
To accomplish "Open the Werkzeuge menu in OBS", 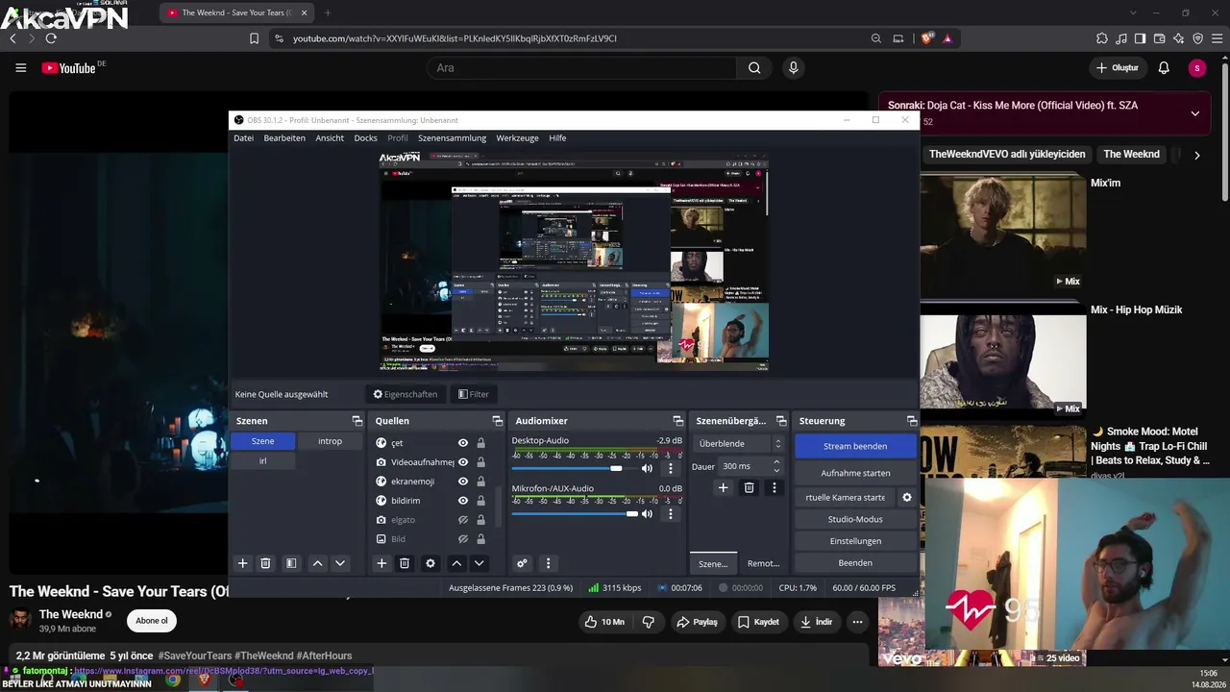I will (x=517, y=138).
